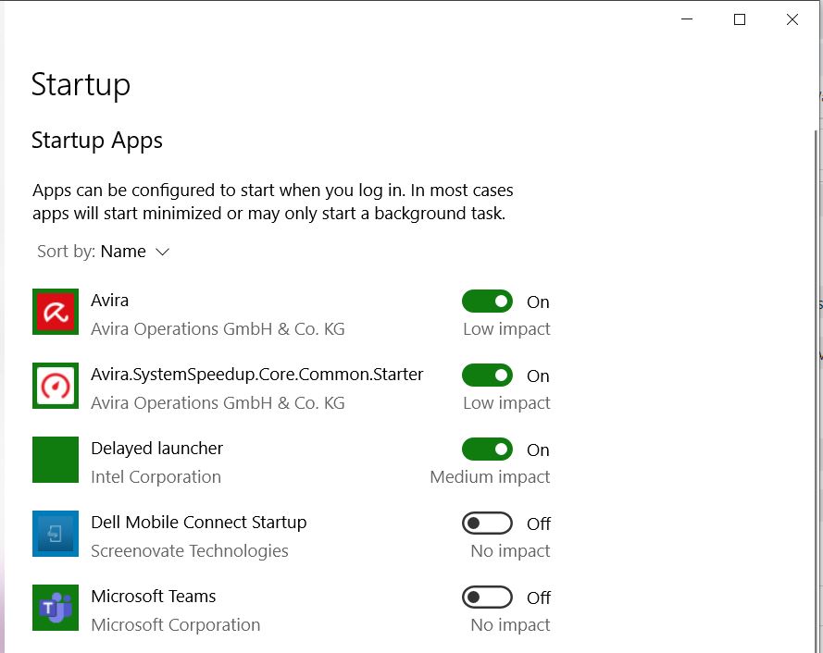This screenshot has width=823, height=653.
Task: Select the Microsoft Teams icon
Action: pos(55,608)
